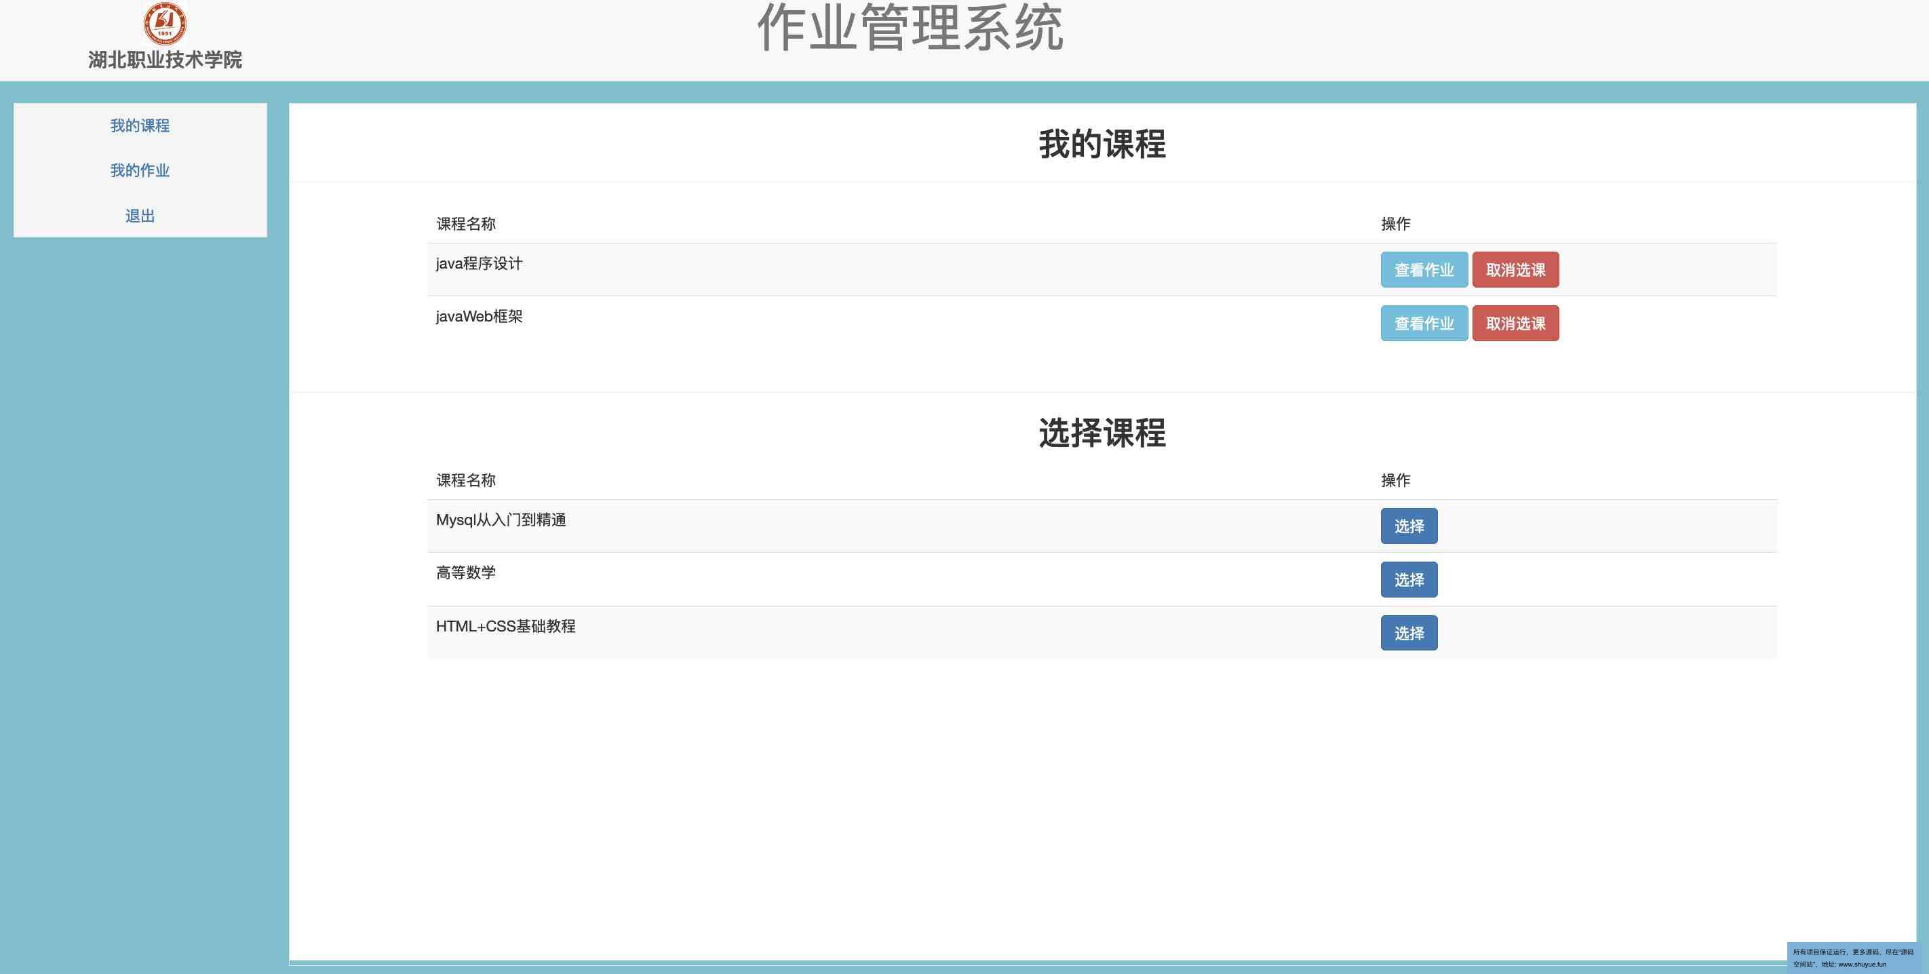Viewport: 1929px width, 974px height.
Task: Click 湖北职业技术学院 school name text
Action: click(165, 60)
